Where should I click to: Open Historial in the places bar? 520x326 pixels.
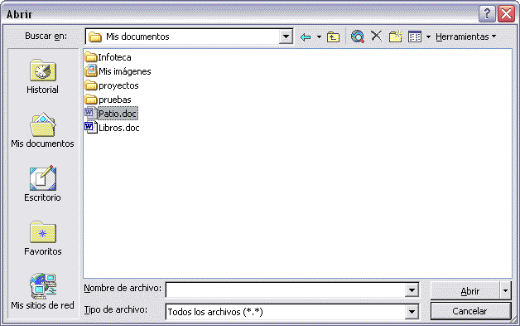pos(42,77)
